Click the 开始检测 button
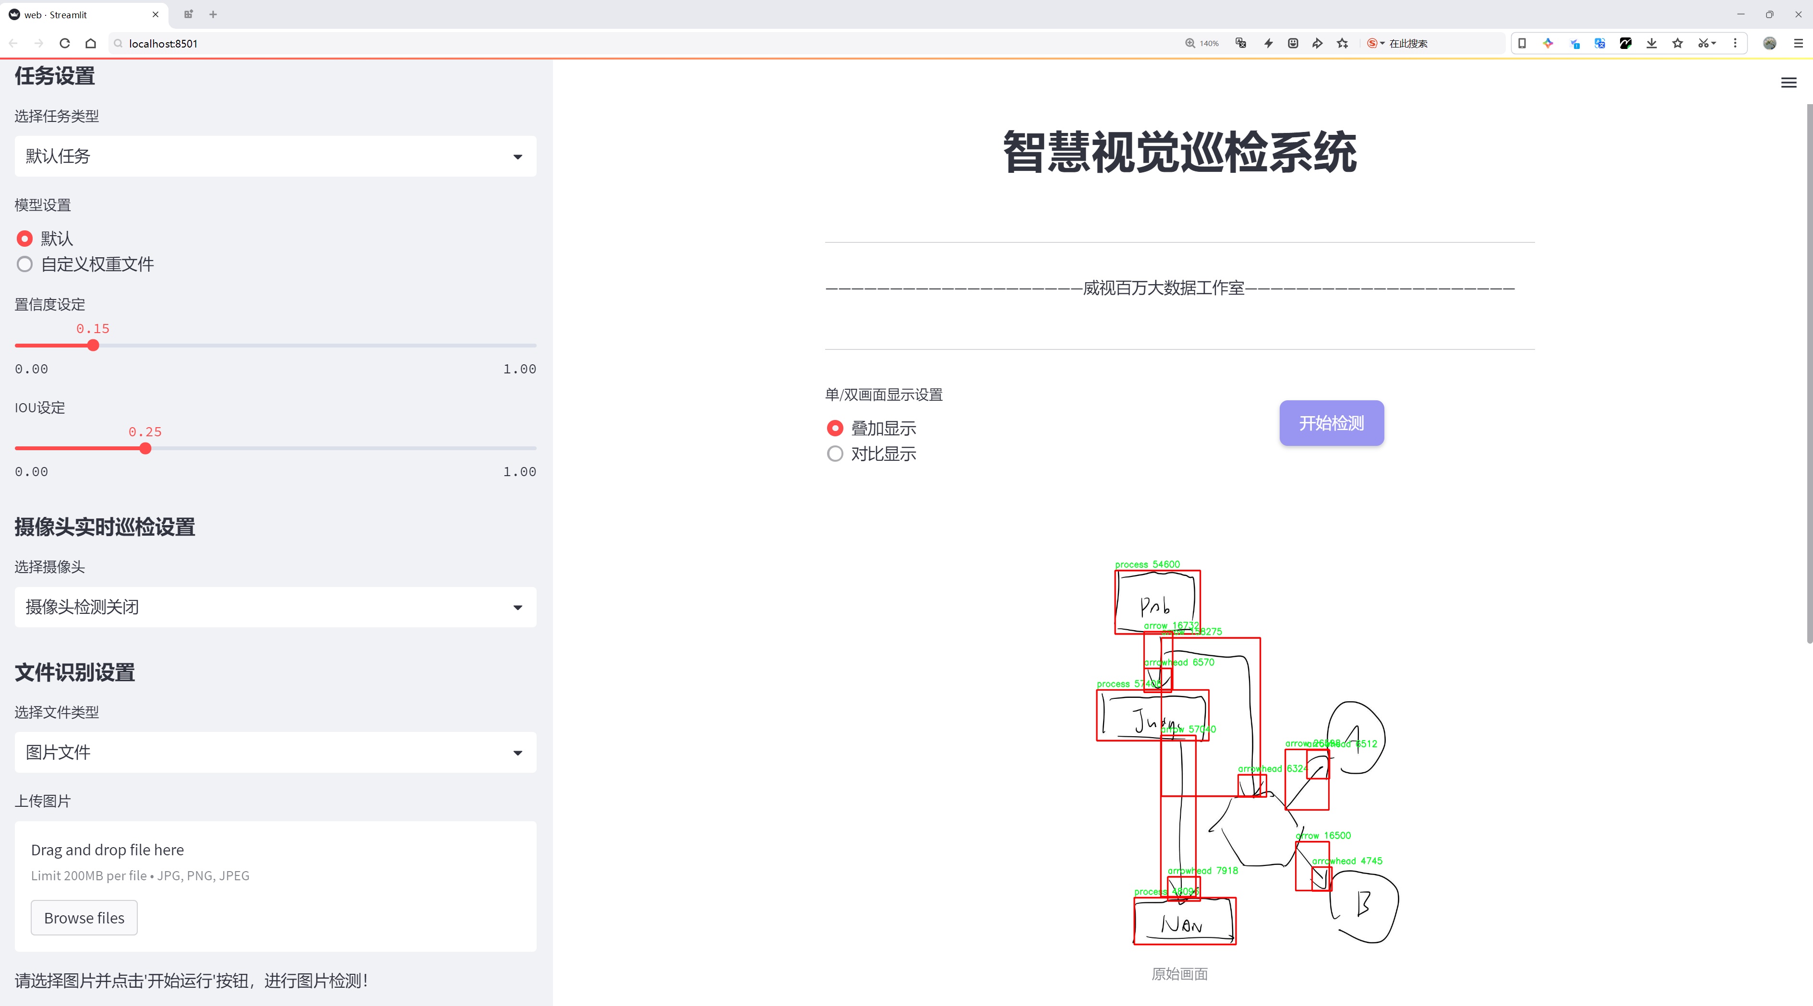 (1332, 423)
